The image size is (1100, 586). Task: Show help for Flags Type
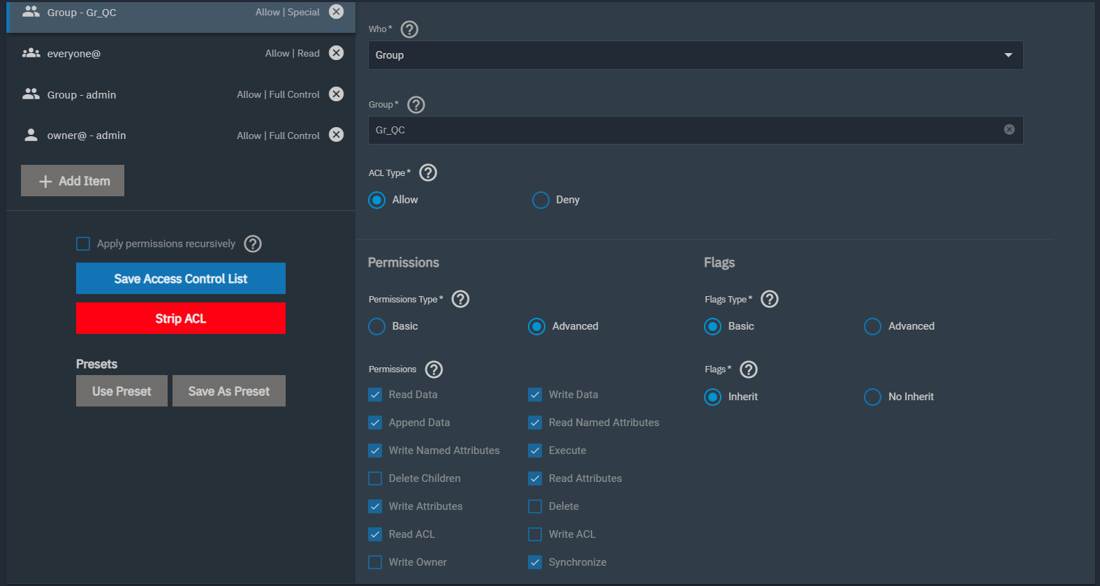pos(770,300)
